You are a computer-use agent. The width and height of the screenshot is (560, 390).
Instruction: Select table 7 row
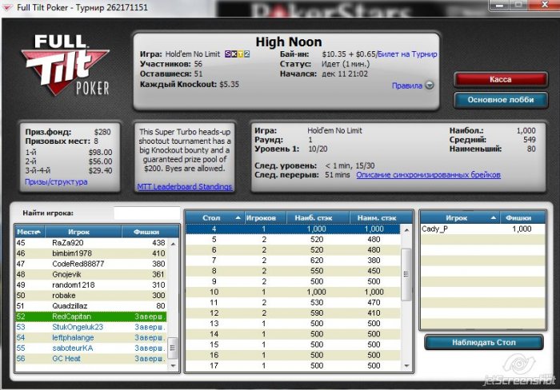coord(293,261)
